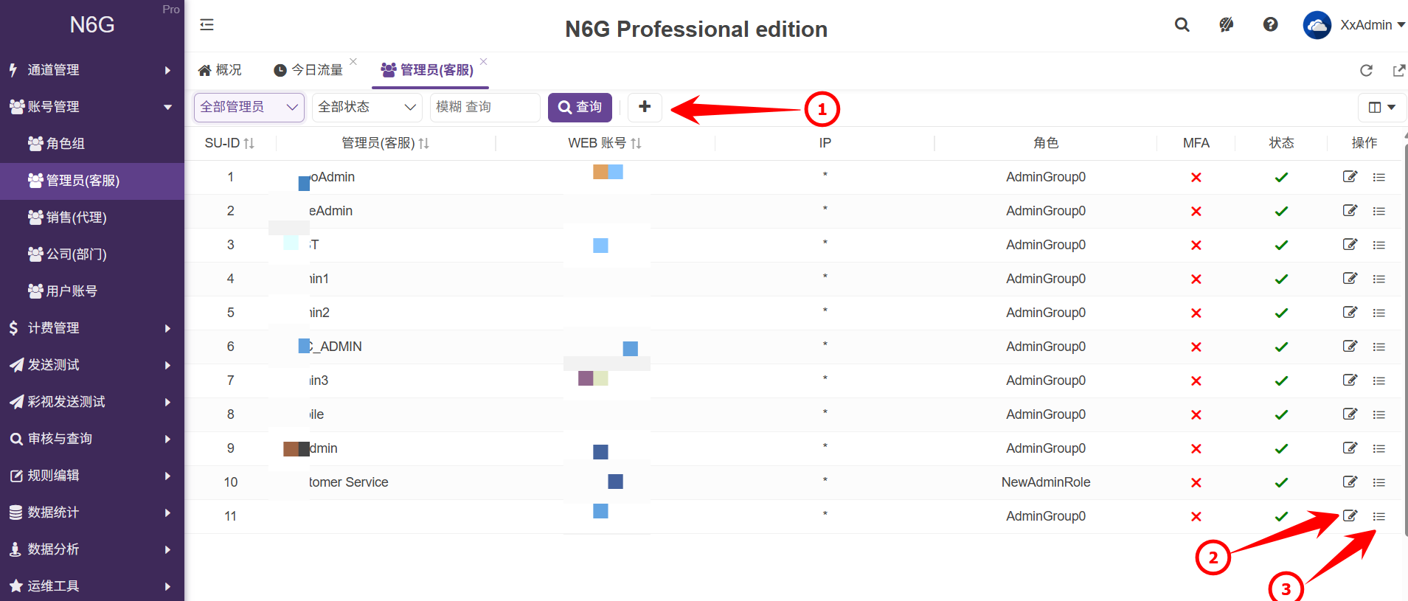This screenshot has height=601, width=1408.
Task: Open the 全部状态 status dropdown
Action: click(x=367, y=108)
